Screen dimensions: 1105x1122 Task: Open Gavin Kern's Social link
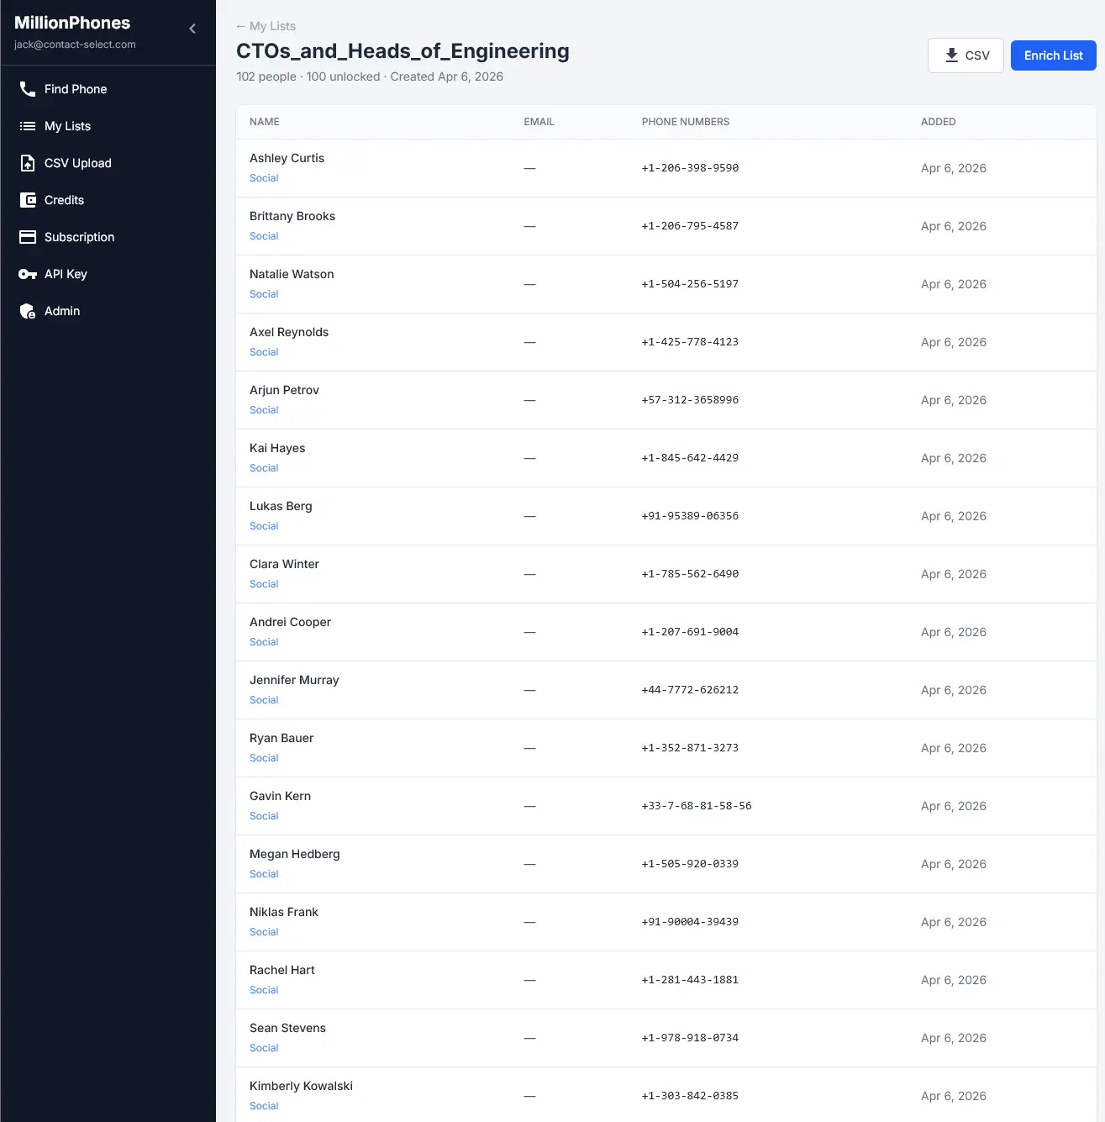264,816
